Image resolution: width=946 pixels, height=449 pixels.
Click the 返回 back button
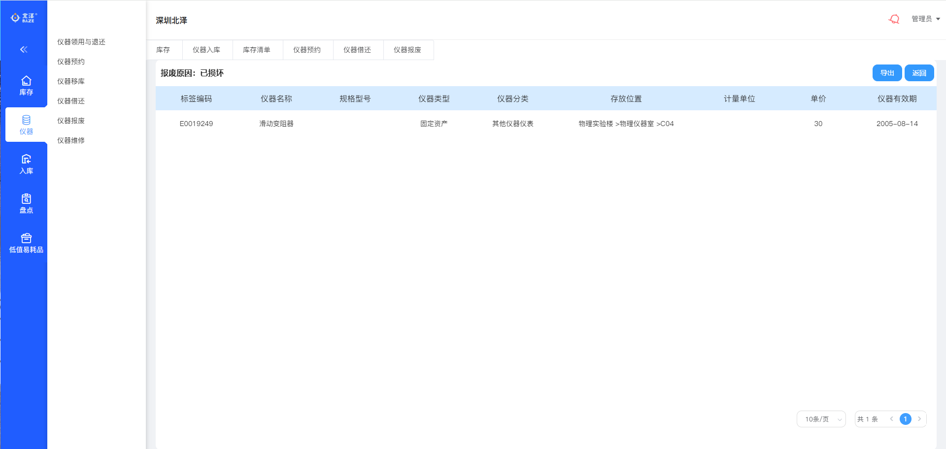919,73
